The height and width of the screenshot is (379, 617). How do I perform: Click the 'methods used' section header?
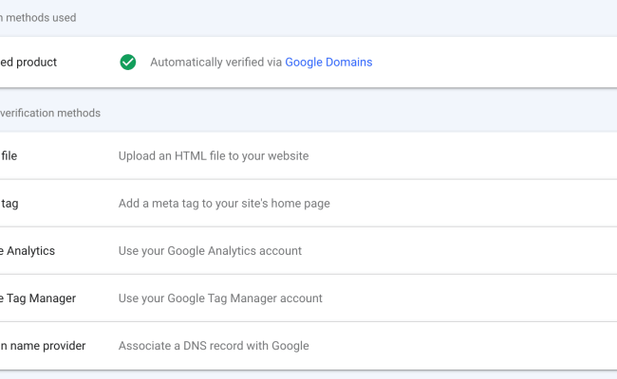point(38,18)
